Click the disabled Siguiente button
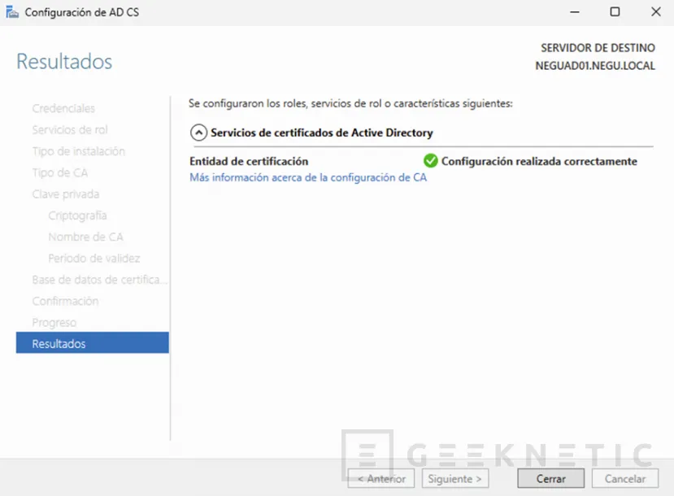 click(x=454, y=478)
